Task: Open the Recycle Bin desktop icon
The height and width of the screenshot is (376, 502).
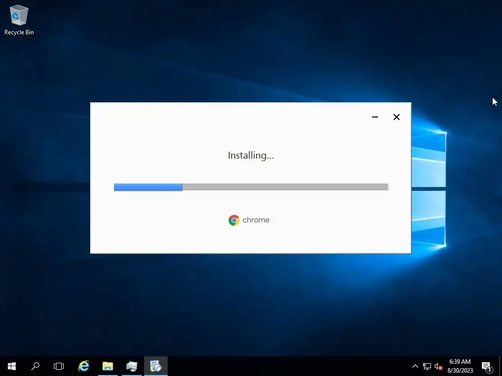Action: 19,20
